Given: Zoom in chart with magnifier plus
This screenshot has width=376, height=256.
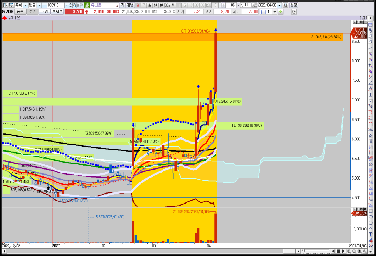Looking at the screenshot, I should tap(349, 251).
